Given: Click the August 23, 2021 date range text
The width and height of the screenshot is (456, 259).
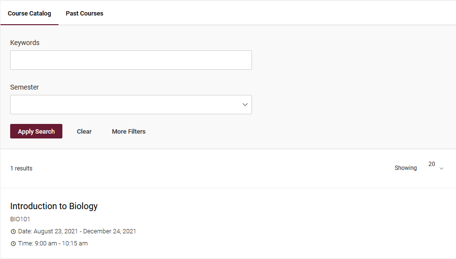Looking at the screenshot, I should (85, 231).
